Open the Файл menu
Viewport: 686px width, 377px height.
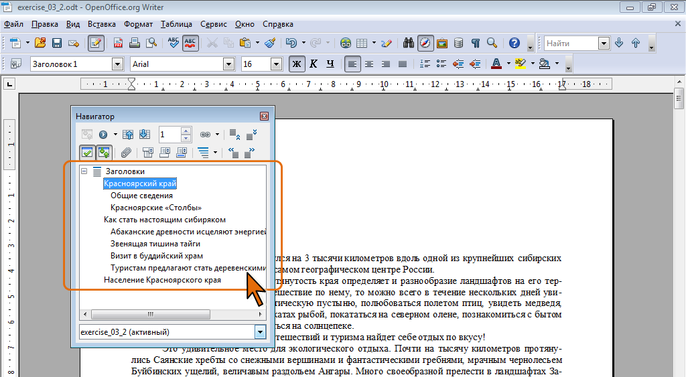(x=13, y=24)
